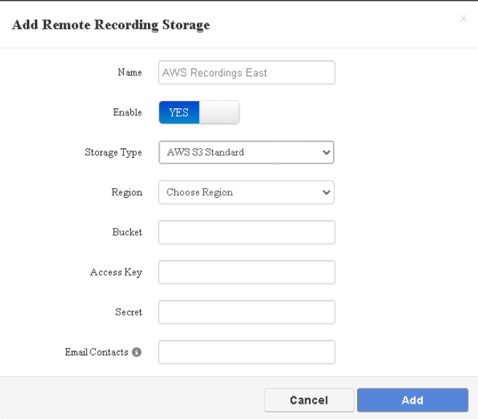Click the Email Contacts label text
This screenshot has height=419, width=478.
click(x=97, y=352)
